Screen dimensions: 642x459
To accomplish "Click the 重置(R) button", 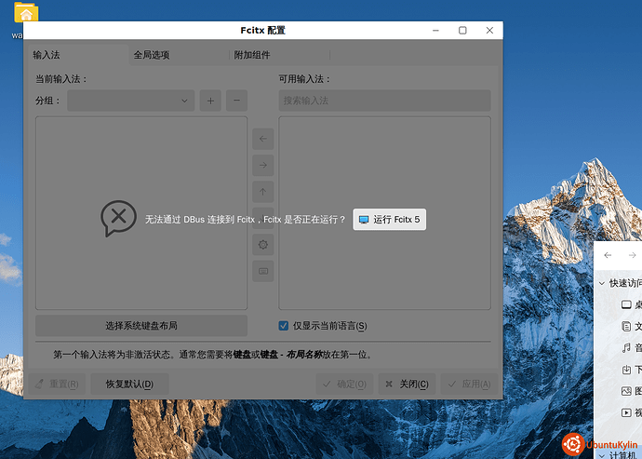I will coord(57,384).
